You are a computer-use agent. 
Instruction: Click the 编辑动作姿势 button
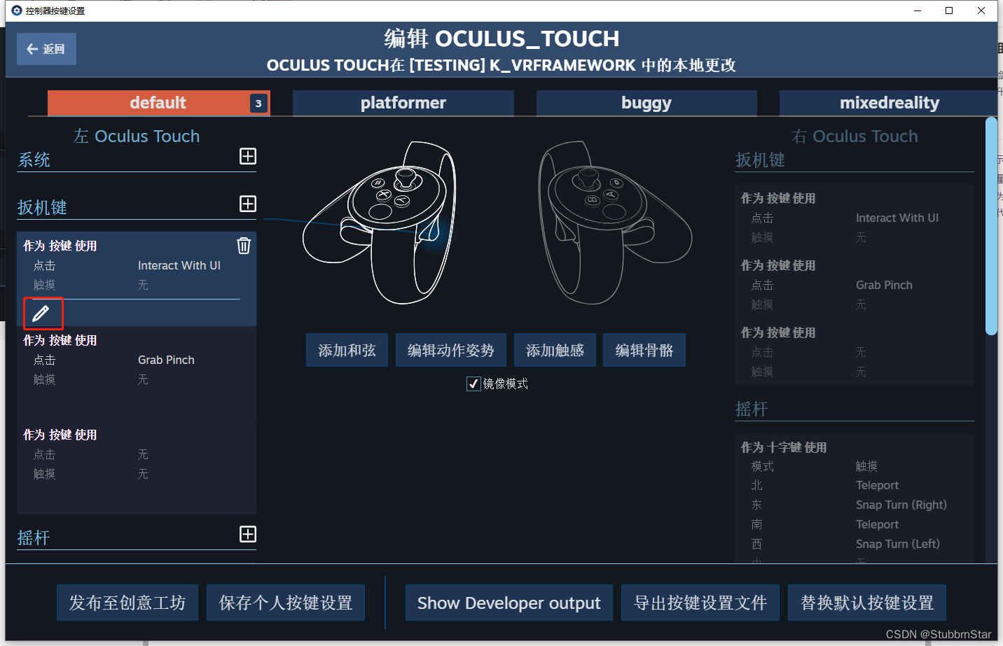pos(451,350)
